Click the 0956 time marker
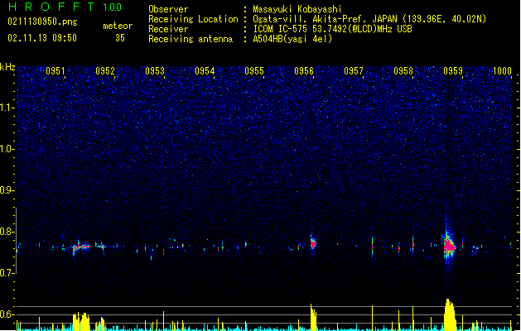The width and height of the screenshot is (521, 331). [x=304, y=71]
